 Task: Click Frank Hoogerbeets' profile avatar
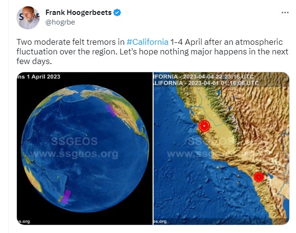pos(28,18)
